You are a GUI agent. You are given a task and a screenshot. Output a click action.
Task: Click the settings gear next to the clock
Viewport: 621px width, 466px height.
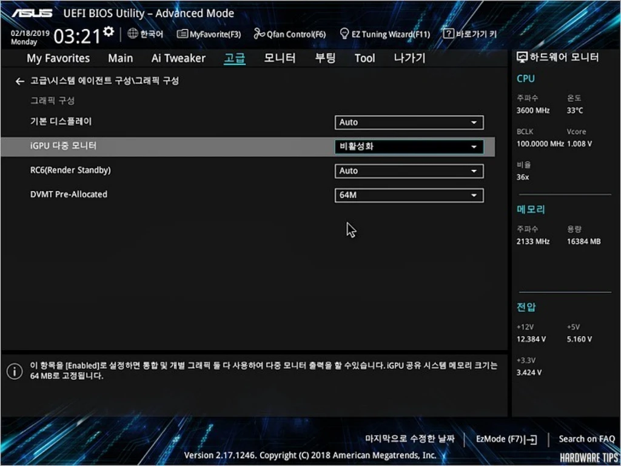(x=109, y=31)
